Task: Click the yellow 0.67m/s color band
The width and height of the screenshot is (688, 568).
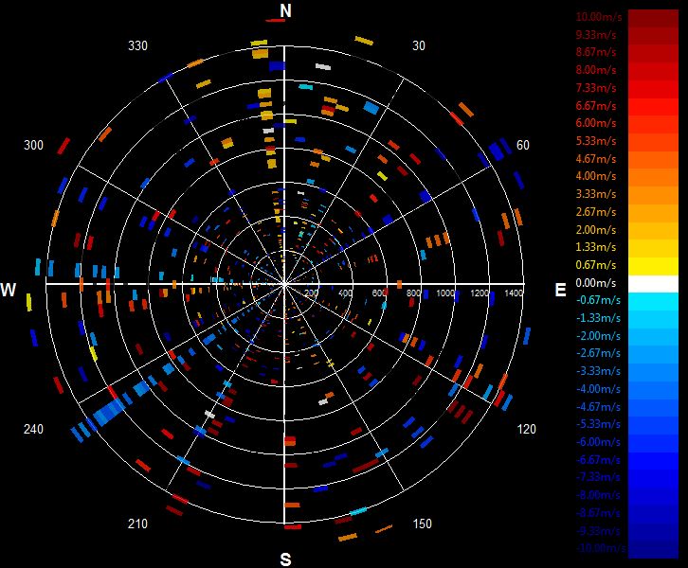Action: tap(653, 266)
